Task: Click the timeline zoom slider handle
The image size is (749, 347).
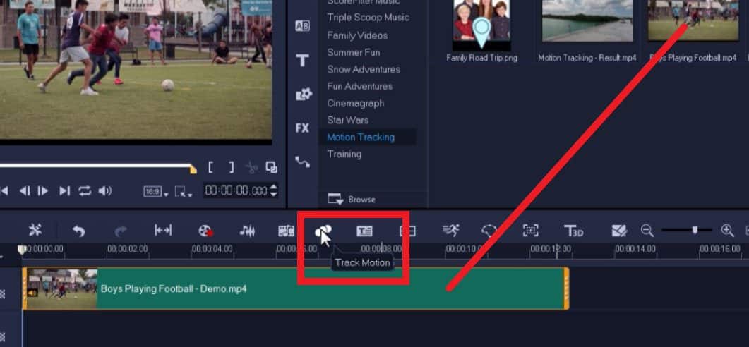Action: pos(695,230)
